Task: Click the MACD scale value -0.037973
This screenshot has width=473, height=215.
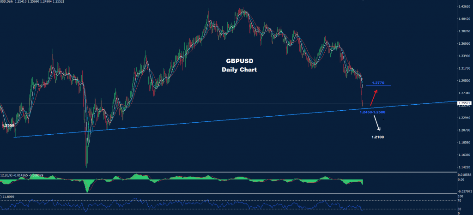Action: [x=466, y=191]
